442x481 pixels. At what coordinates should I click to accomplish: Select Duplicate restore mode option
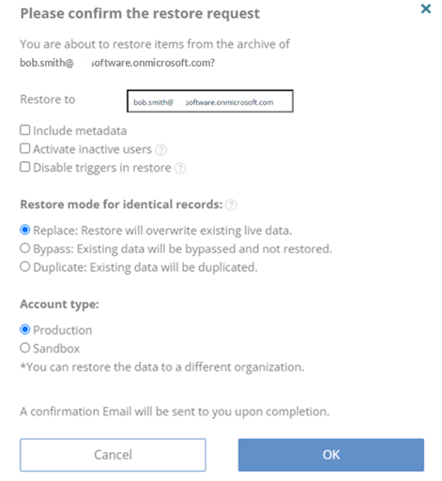25,266
